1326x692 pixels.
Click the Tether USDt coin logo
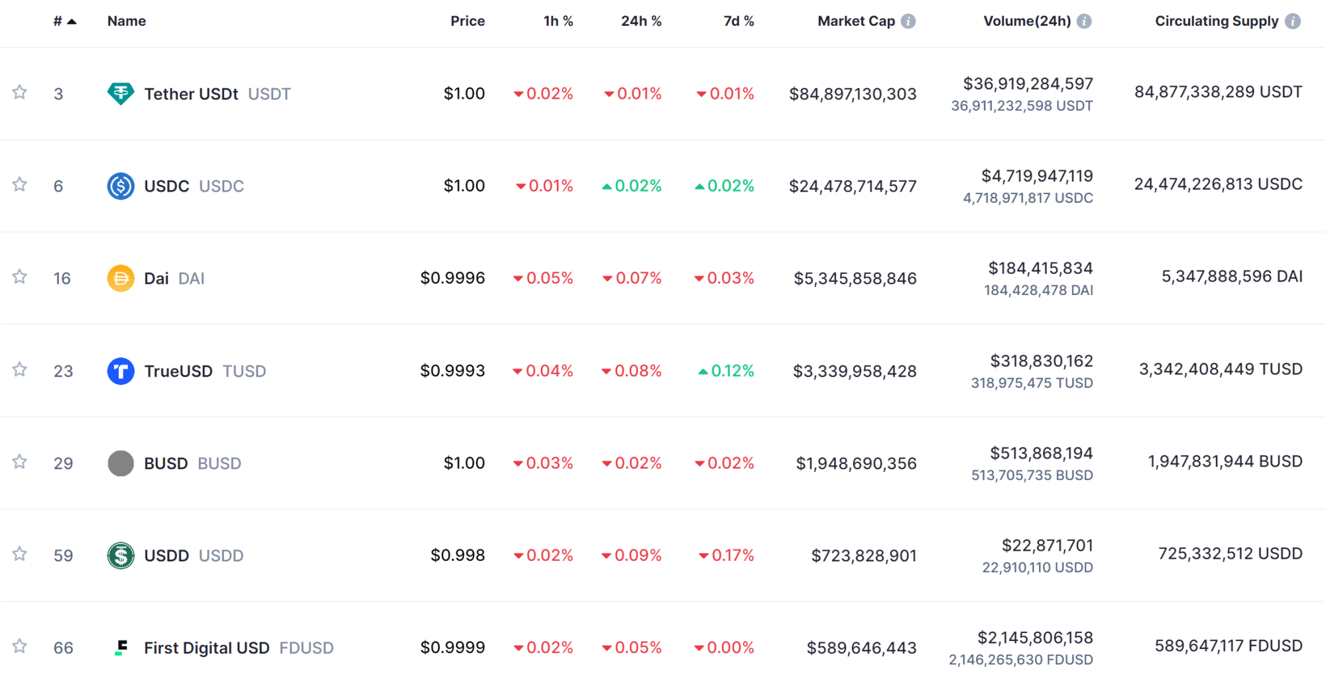(121, 93)
